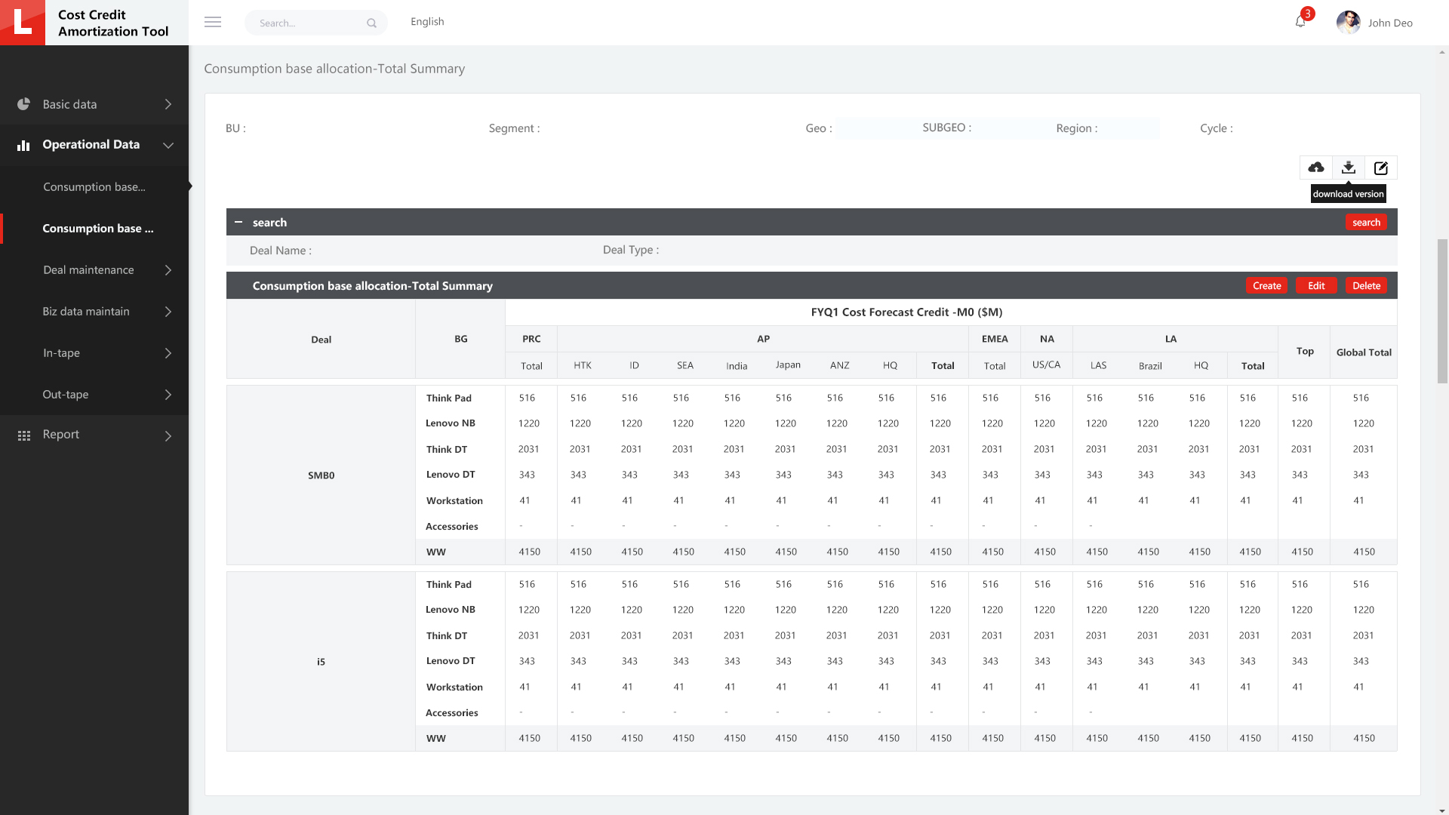
Task: Expand the Deal maintenance chevron
Action: (x=168, y=270)
